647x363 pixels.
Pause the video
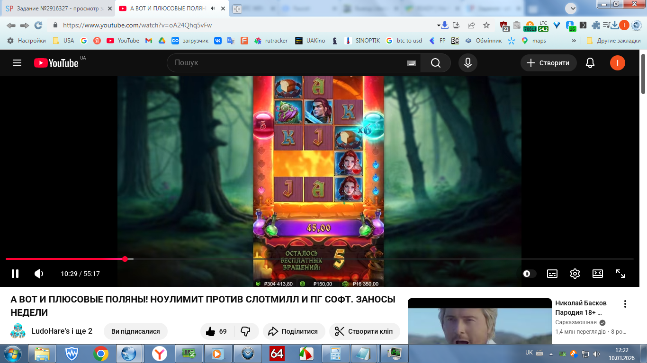(x=15, y=274)
